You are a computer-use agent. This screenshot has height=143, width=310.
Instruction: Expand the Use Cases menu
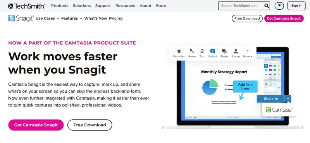(47, 18)
